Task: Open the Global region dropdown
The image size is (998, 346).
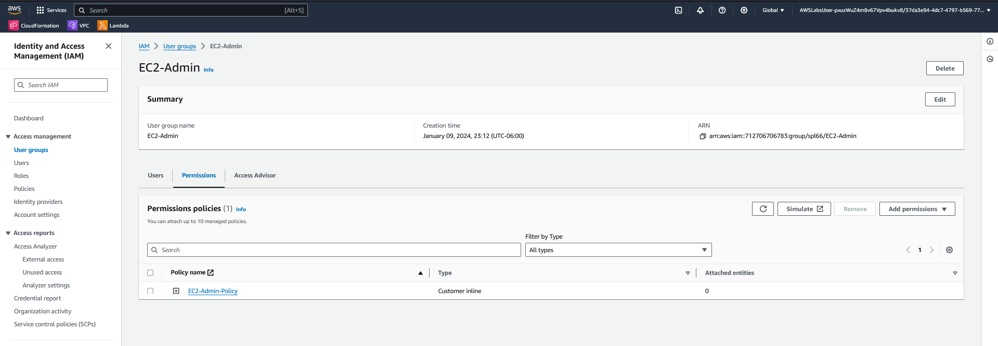Action: 773,10
